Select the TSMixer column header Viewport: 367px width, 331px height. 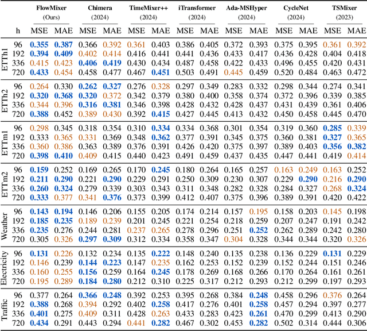(x=344, y=8)
